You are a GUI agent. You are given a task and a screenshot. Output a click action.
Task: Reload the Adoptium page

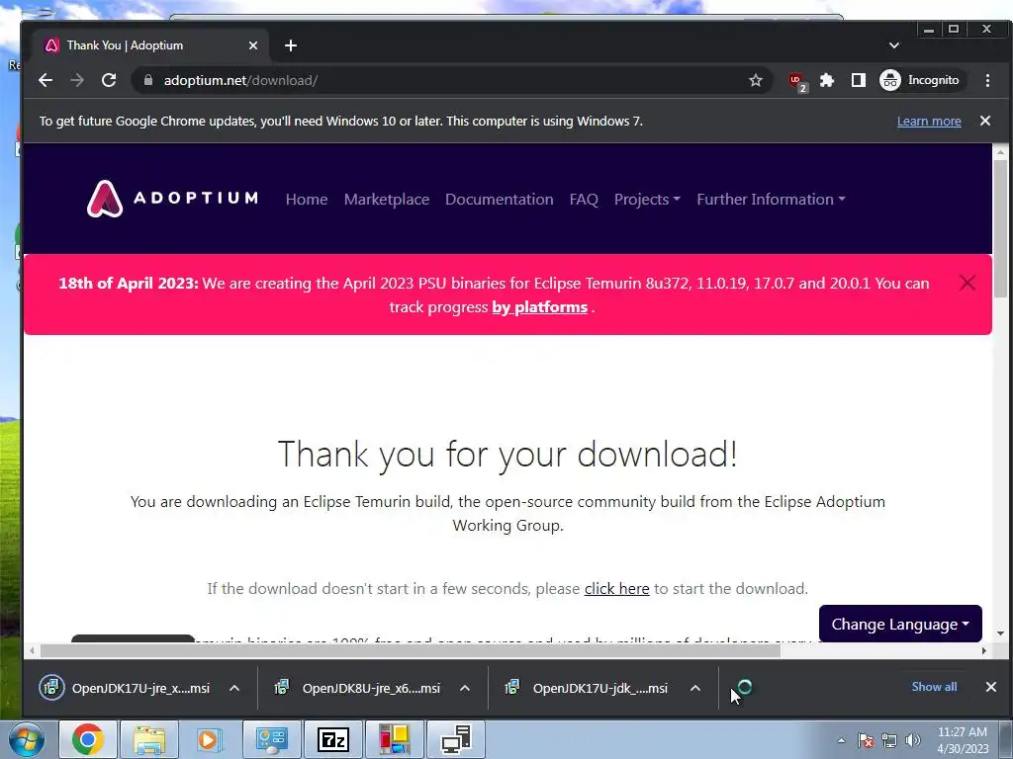109,80
